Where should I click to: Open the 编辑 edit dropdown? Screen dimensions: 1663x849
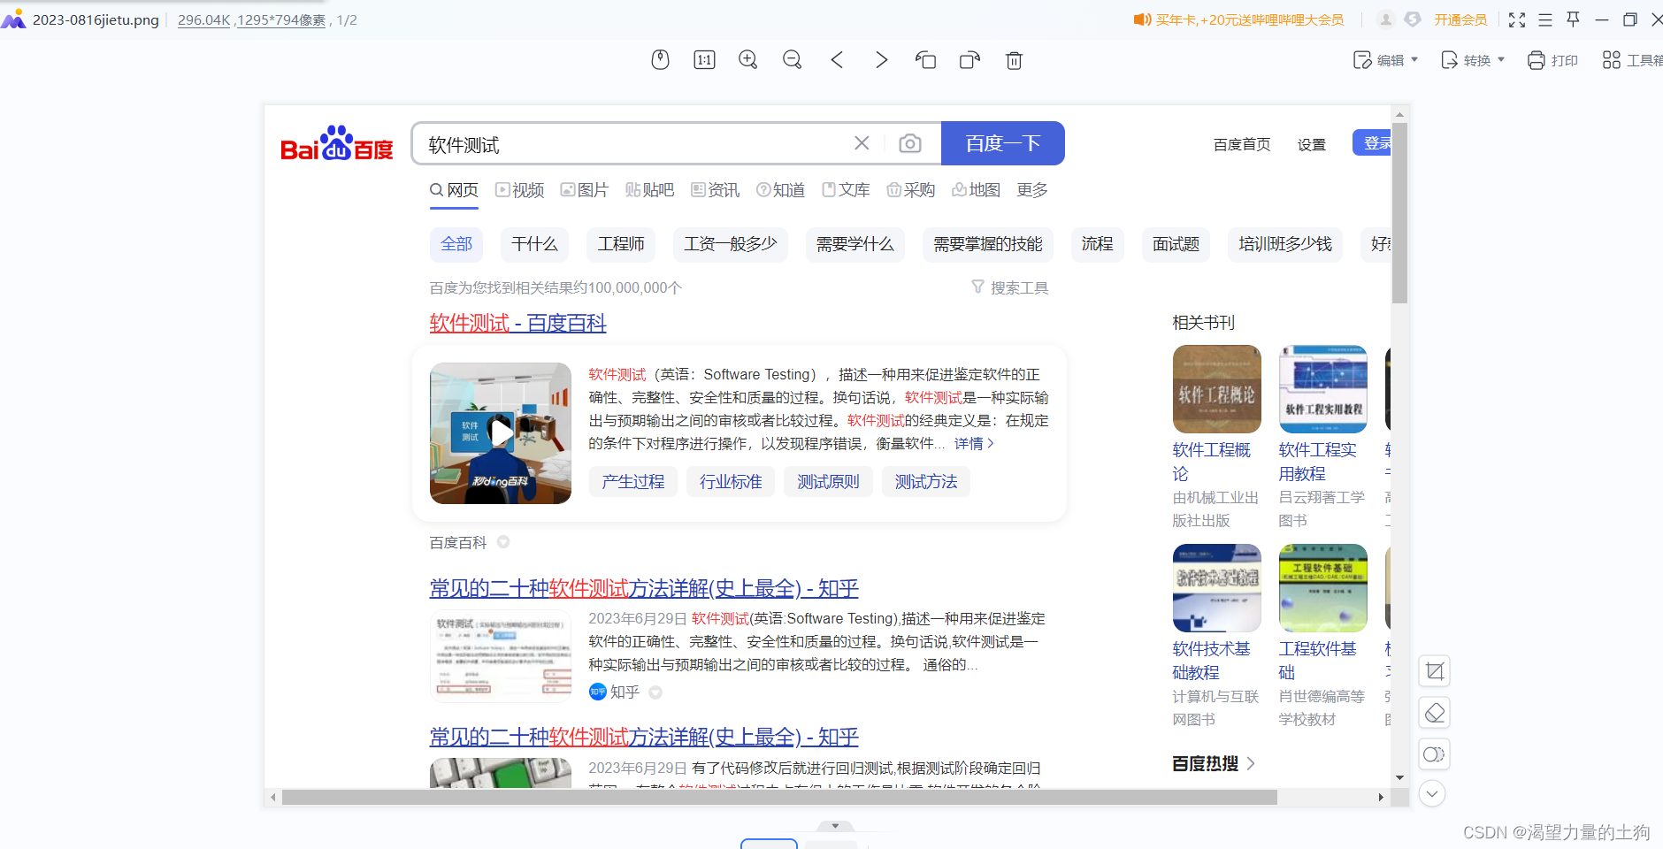click(1386, 60)
